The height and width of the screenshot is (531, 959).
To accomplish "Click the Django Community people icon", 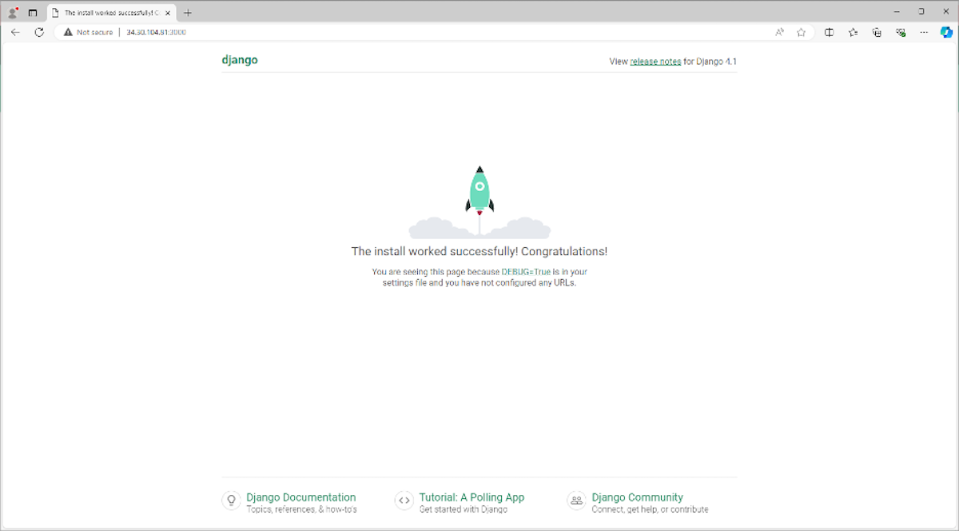I will coord(576,501).
